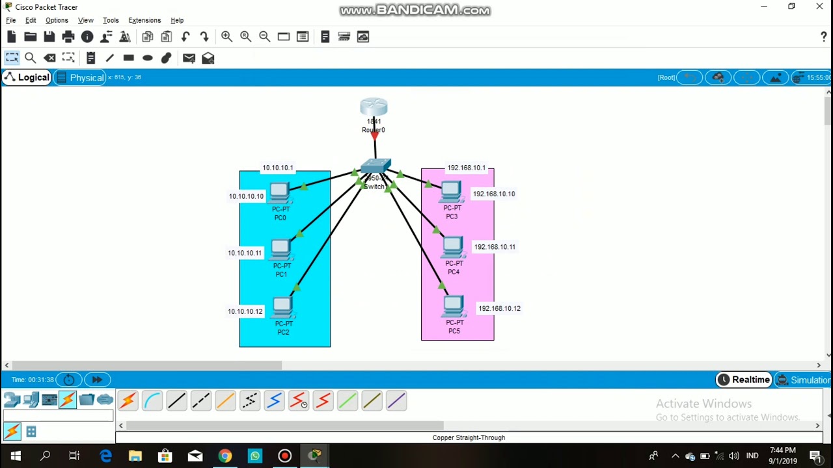
Task: Activate the Inspect magnifier tool
Action: [30, 58]
